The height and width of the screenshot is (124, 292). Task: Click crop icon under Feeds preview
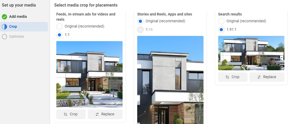point(65,114)
